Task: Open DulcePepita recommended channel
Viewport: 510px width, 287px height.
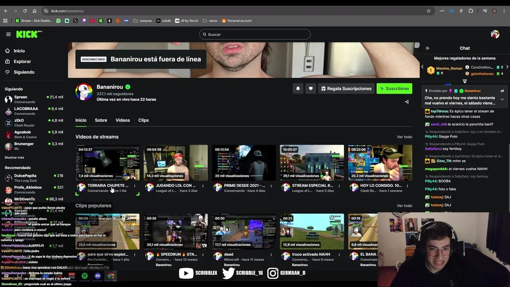Action: click(34, 178)
